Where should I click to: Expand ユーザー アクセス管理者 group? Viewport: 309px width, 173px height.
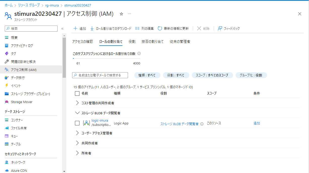click(77, 133)
